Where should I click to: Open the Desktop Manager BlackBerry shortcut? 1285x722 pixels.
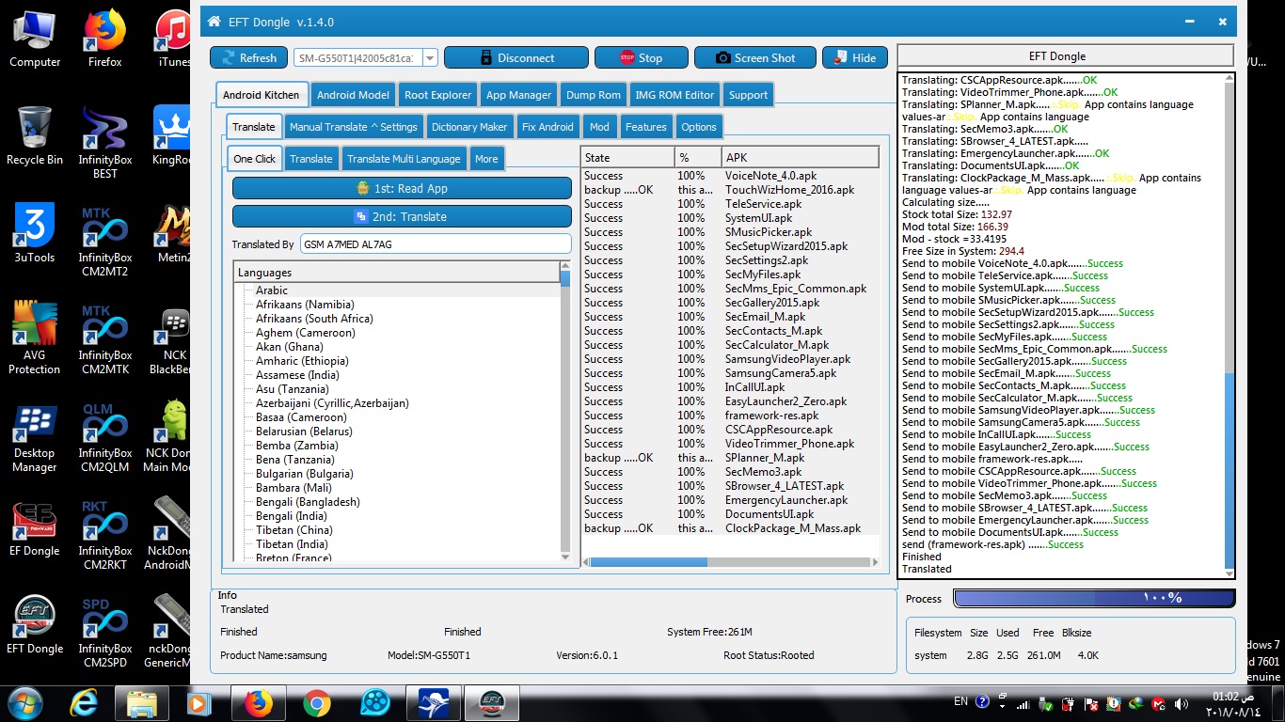point(35,436)
